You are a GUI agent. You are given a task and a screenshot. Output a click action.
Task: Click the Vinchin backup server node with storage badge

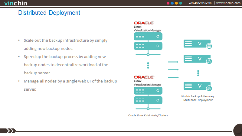tap(197, 44)
